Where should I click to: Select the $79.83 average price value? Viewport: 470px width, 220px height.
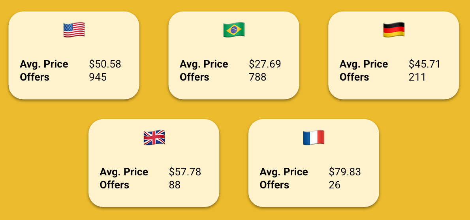[x=345, y=172]
